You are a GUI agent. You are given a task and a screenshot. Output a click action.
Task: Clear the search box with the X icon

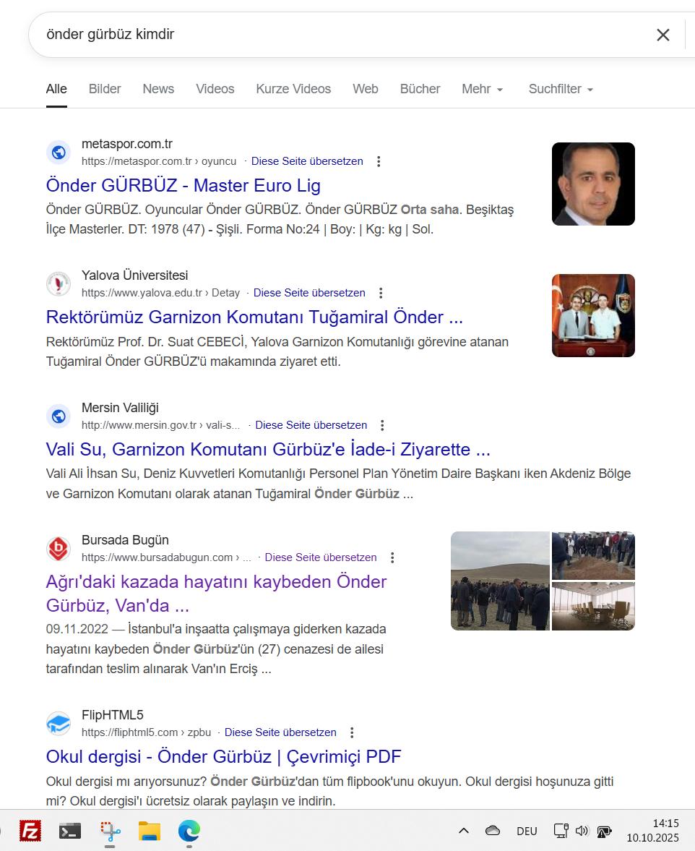[662, 35]
